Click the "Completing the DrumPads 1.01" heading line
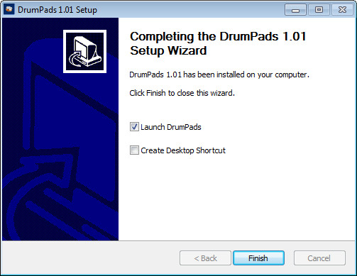This screenshot has width=357, height=276. click(218, 36)
